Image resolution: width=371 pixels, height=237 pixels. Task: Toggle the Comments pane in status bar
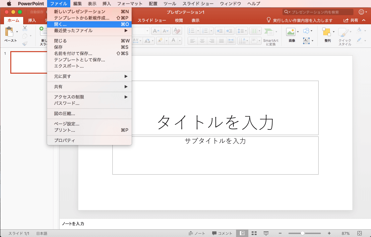pos(222,233)
